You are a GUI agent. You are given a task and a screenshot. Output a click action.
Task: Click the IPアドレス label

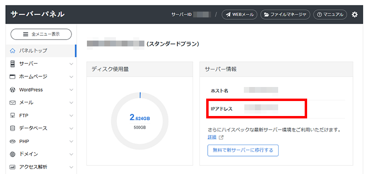tap(222, 109)
